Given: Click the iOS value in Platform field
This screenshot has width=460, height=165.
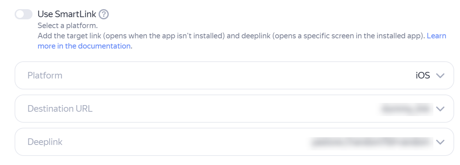Looking at the screenshot, I should coord(423,76).
